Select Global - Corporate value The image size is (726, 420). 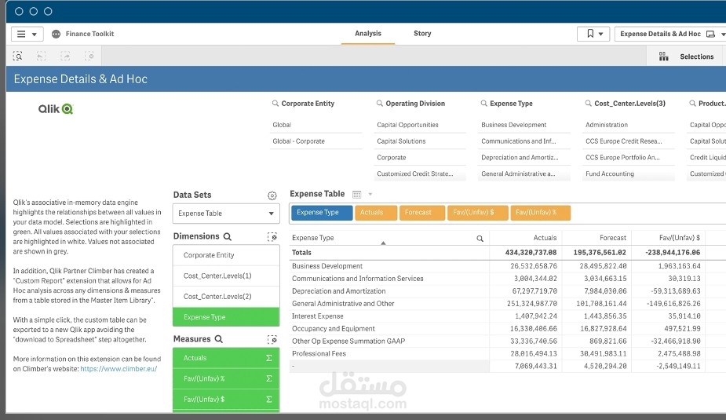pyautogui.click(x=316, y=141)
